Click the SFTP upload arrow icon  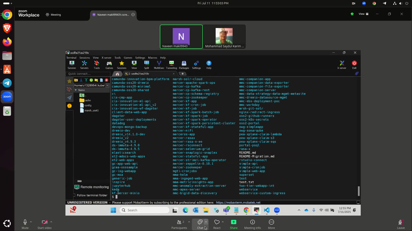pos(86,80)
